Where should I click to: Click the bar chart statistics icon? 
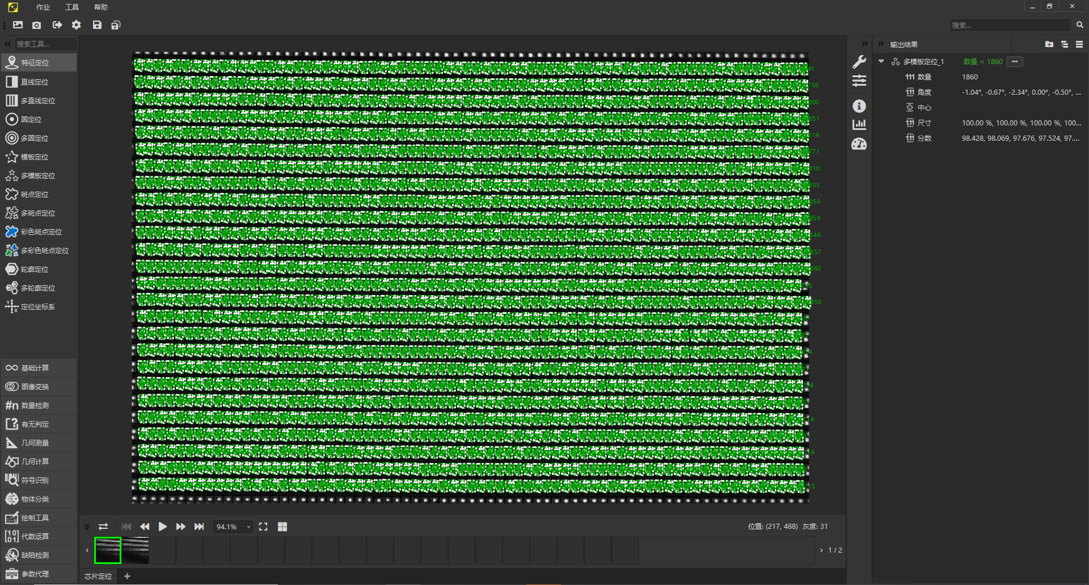point(859,124)
